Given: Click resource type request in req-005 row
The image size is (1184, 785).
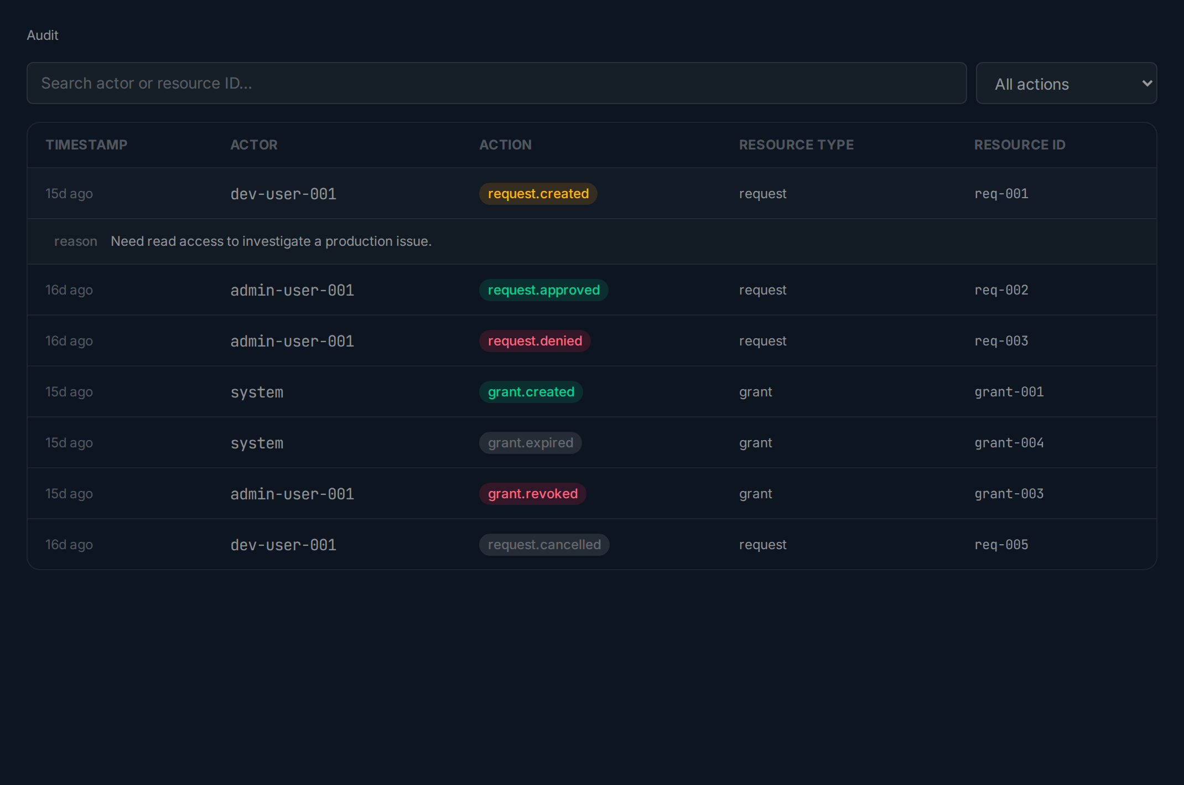Looking at the screenshot, I should coord(762,545).
